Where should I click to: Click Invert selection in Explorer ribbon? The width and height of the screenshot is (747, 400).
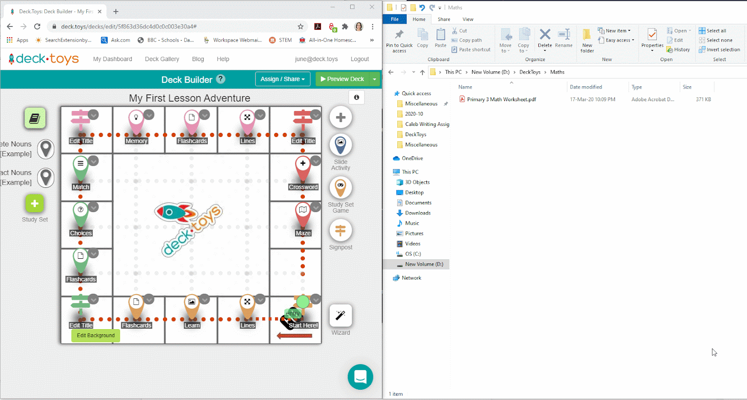719,49
